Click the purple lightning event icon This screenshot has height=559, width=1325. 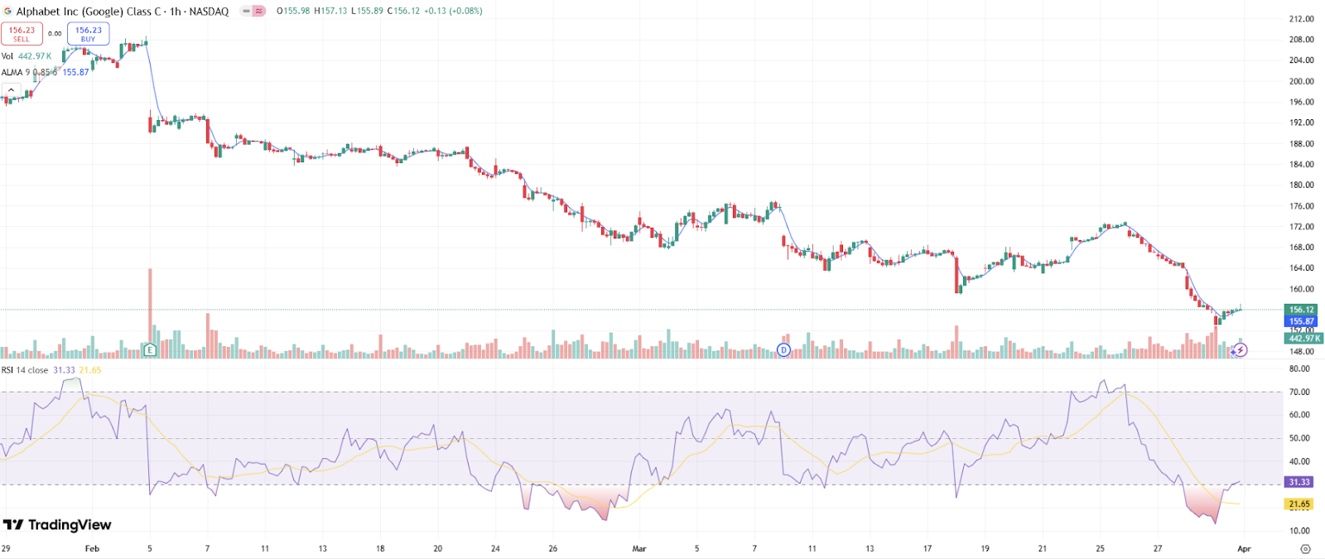[x=1240, y=350]
